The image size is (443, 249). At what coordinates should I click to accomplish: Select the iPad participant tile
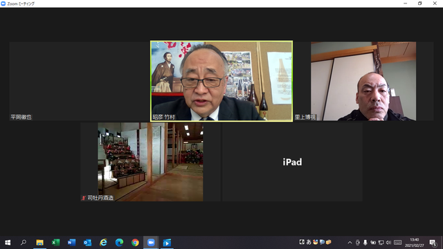292,162
